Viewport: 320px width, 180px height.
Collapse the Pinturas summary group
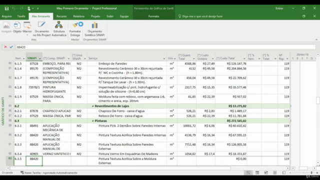tap(93, 121)
